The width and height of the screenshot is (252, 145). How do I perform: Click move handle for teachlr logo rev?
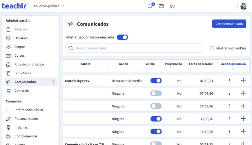coord(243,80)
